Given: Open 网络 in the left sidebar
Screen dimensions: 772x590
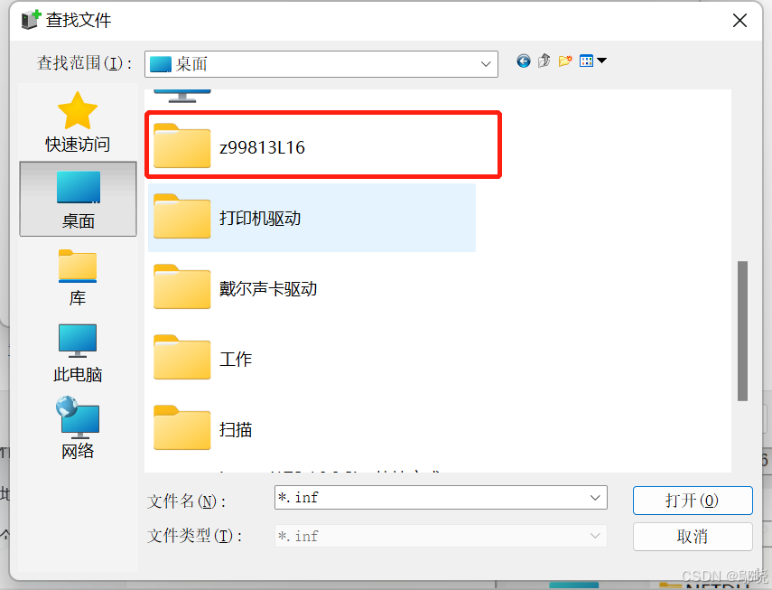Looking at the screenshot, I should click(x=78, y=428).
